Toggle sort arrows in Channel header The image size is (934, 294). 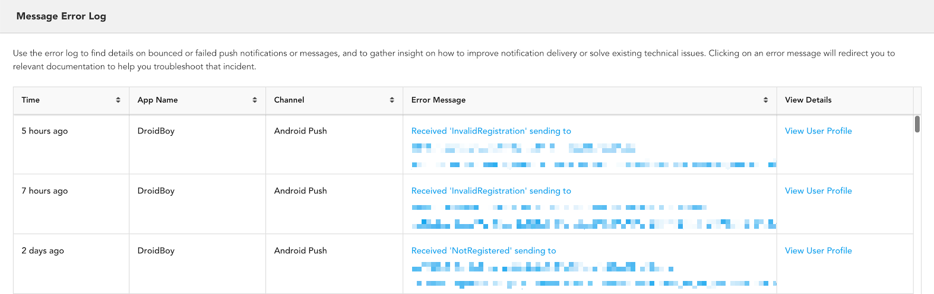coord(392,100)
